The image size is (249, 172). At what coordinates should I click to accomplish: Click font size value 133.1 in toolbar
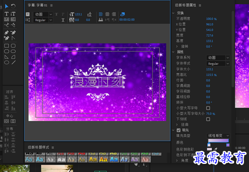79,14
